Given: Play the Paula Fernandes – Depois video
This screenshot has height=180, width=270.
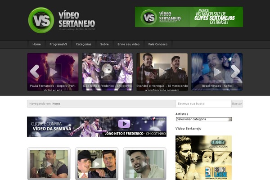Looking at the screenshot, I should (x=53, y=71).
